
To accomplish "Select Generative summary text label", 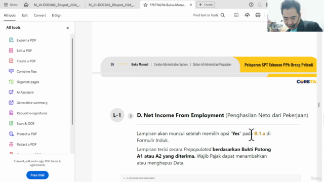I will pos(32,103).
